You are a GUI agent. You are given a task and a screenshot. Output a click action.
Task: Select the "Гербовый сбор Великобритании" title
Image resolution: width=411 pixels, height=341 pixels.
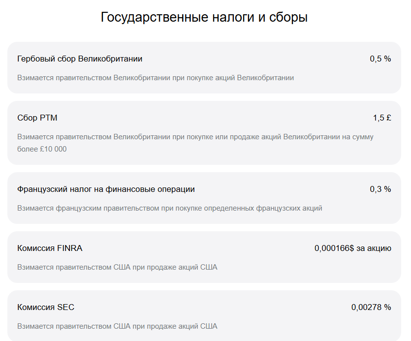80,59
